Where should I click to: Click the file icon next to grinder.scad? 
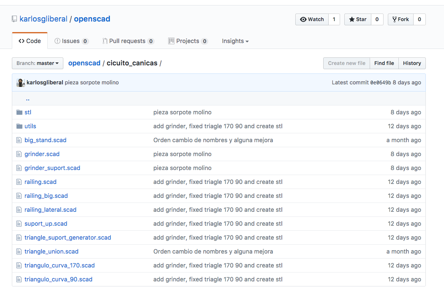click(19, 154)
